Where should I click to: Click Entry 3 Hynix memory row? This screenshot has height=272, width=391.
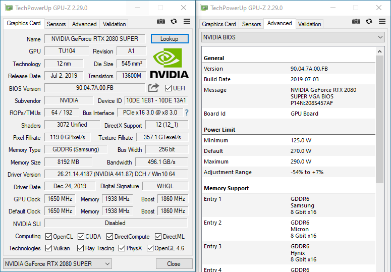pos(289,253)
